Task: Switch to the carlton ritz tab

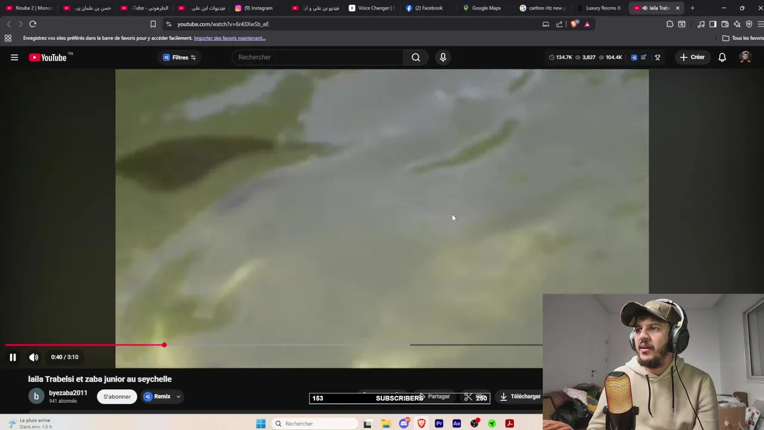Action: click(542, 8)
